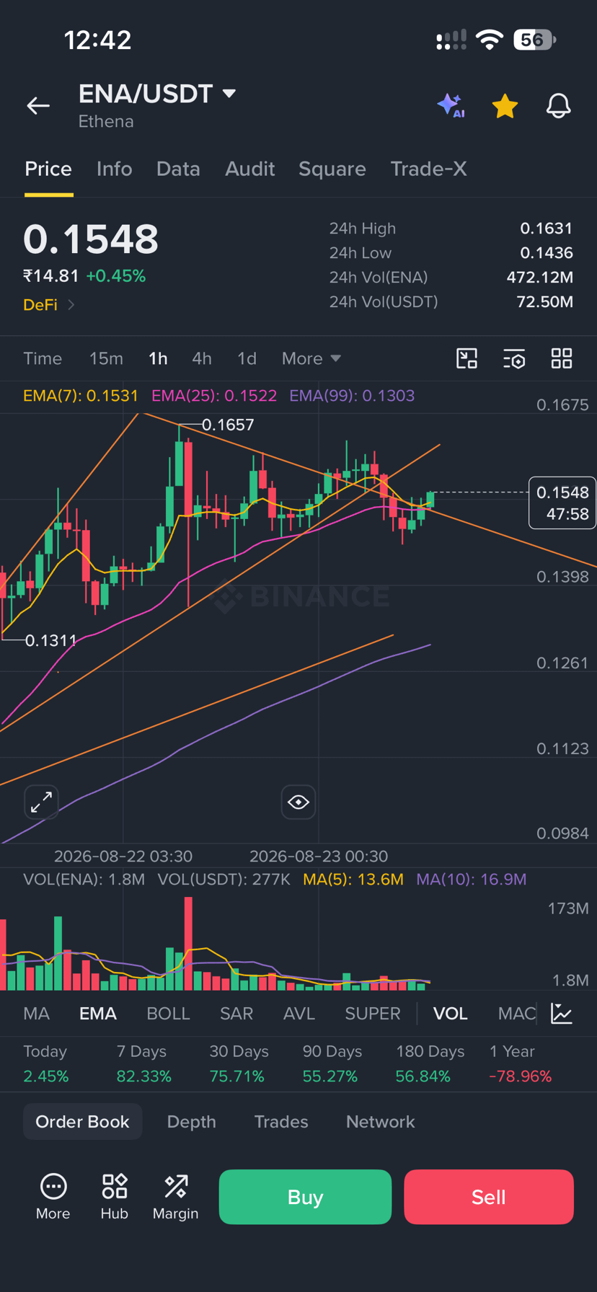Image resolution: width=597 pixels, height=1292 pixels.
Task: Expand the ENA/USDT pair dropdown
Action: [229, 94]
